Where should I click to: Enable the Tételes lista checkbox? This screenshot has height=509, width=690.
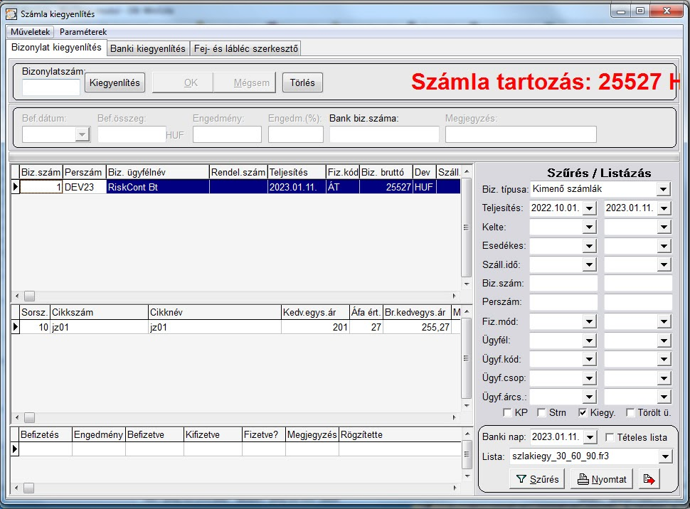point(610,437)
